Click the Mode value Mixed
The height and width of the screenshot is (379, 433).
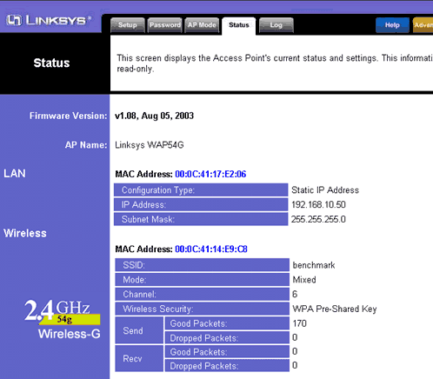click(304, 280)
